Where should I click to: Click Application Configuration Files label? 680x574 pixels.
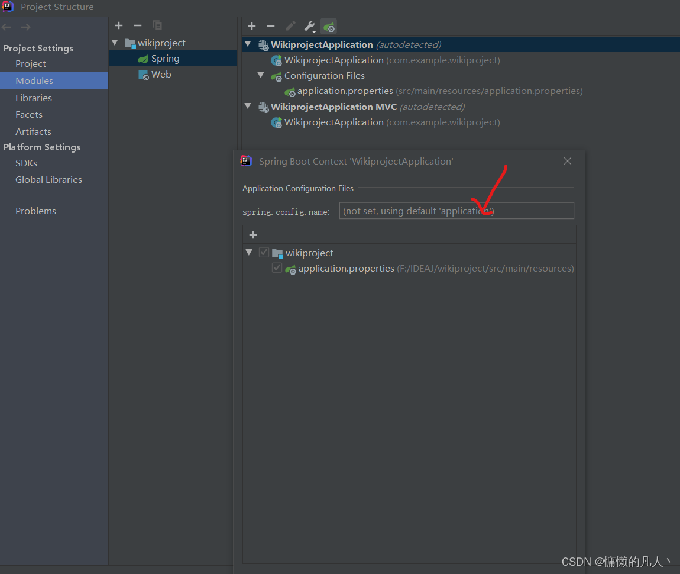point(298,188)
